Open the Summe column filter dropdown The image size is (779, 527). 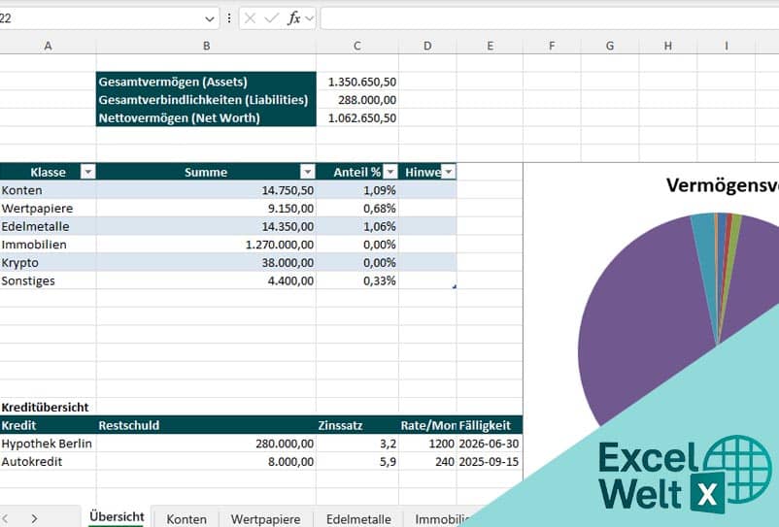click(307, 172)
